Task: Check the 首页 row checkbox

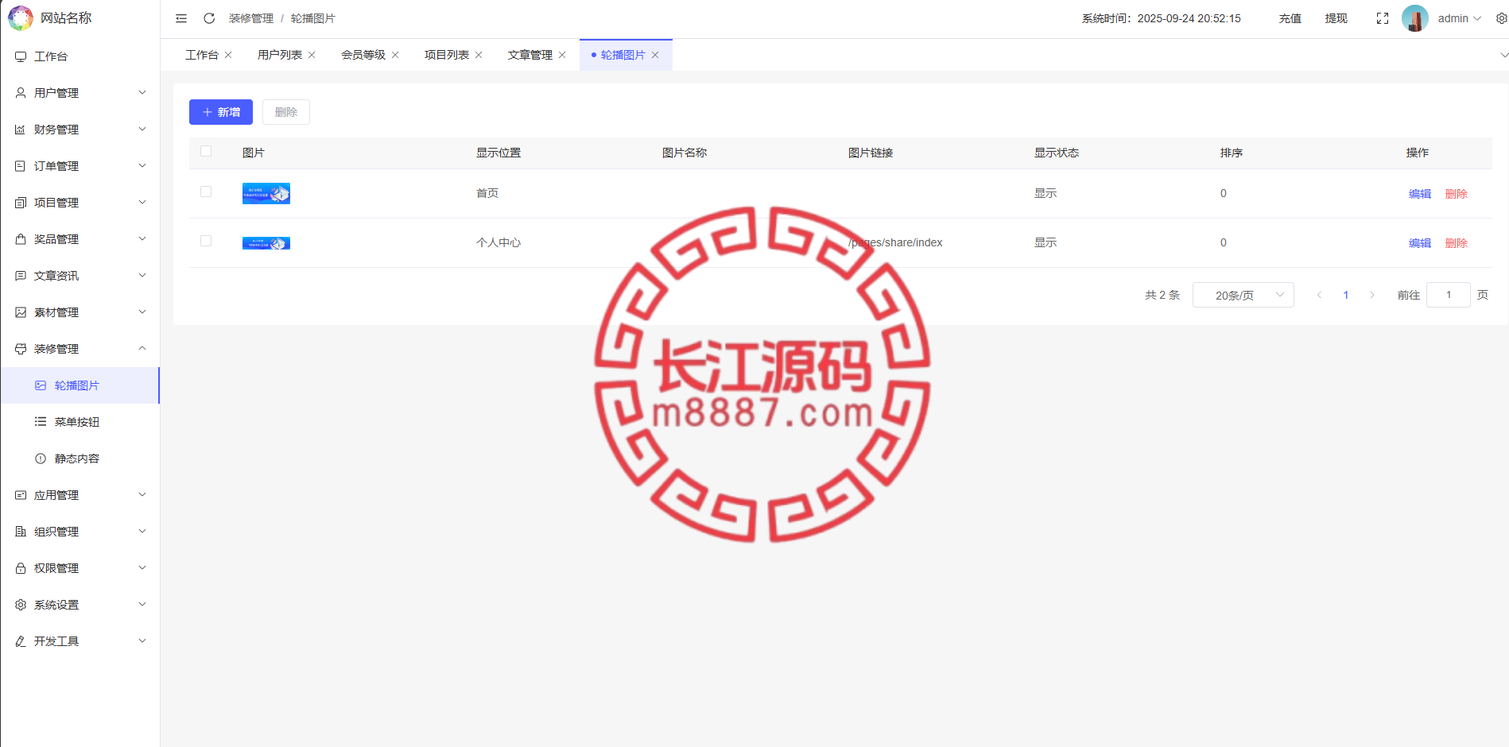Action: [x=206, y=192]
